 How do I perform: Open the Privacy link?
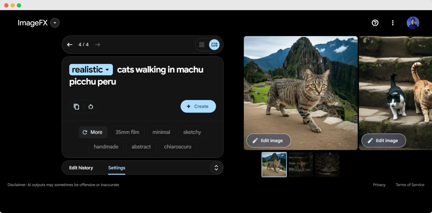[379, 185]
